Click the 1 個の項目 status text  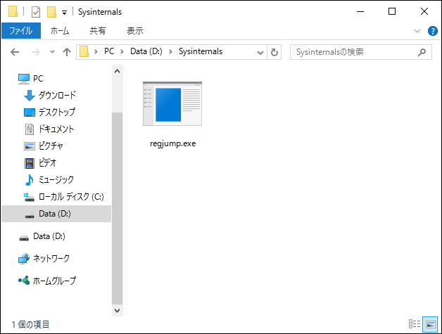[30, 324]
